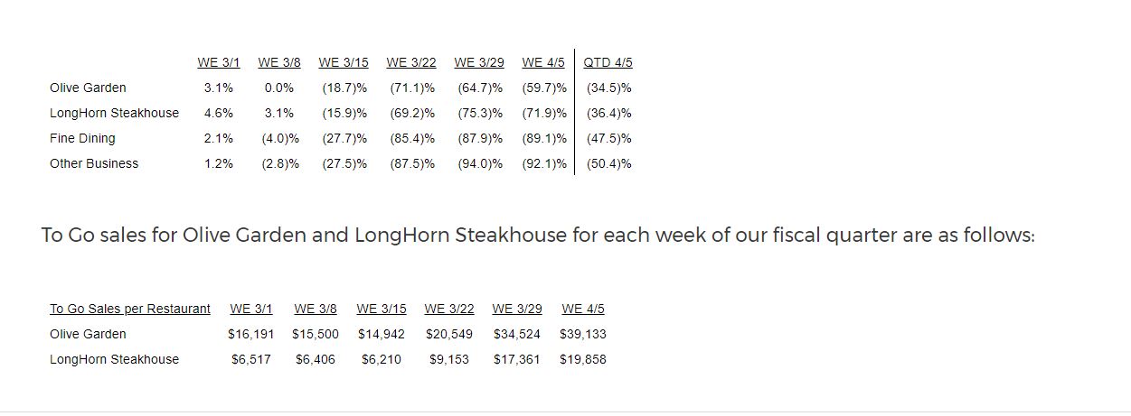
Task: Click the (34.5)% Olive Garden QTD cell
Action: pos(608,88)
